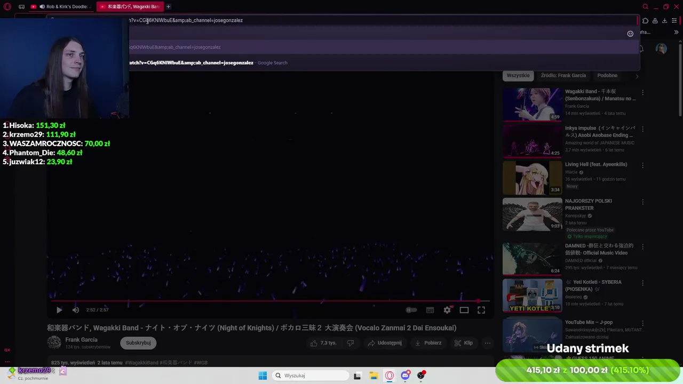
Task: Open Living Hell feat. Ayeenkills thumbnail
Action: pyautogui.click(x=532, y=178)
